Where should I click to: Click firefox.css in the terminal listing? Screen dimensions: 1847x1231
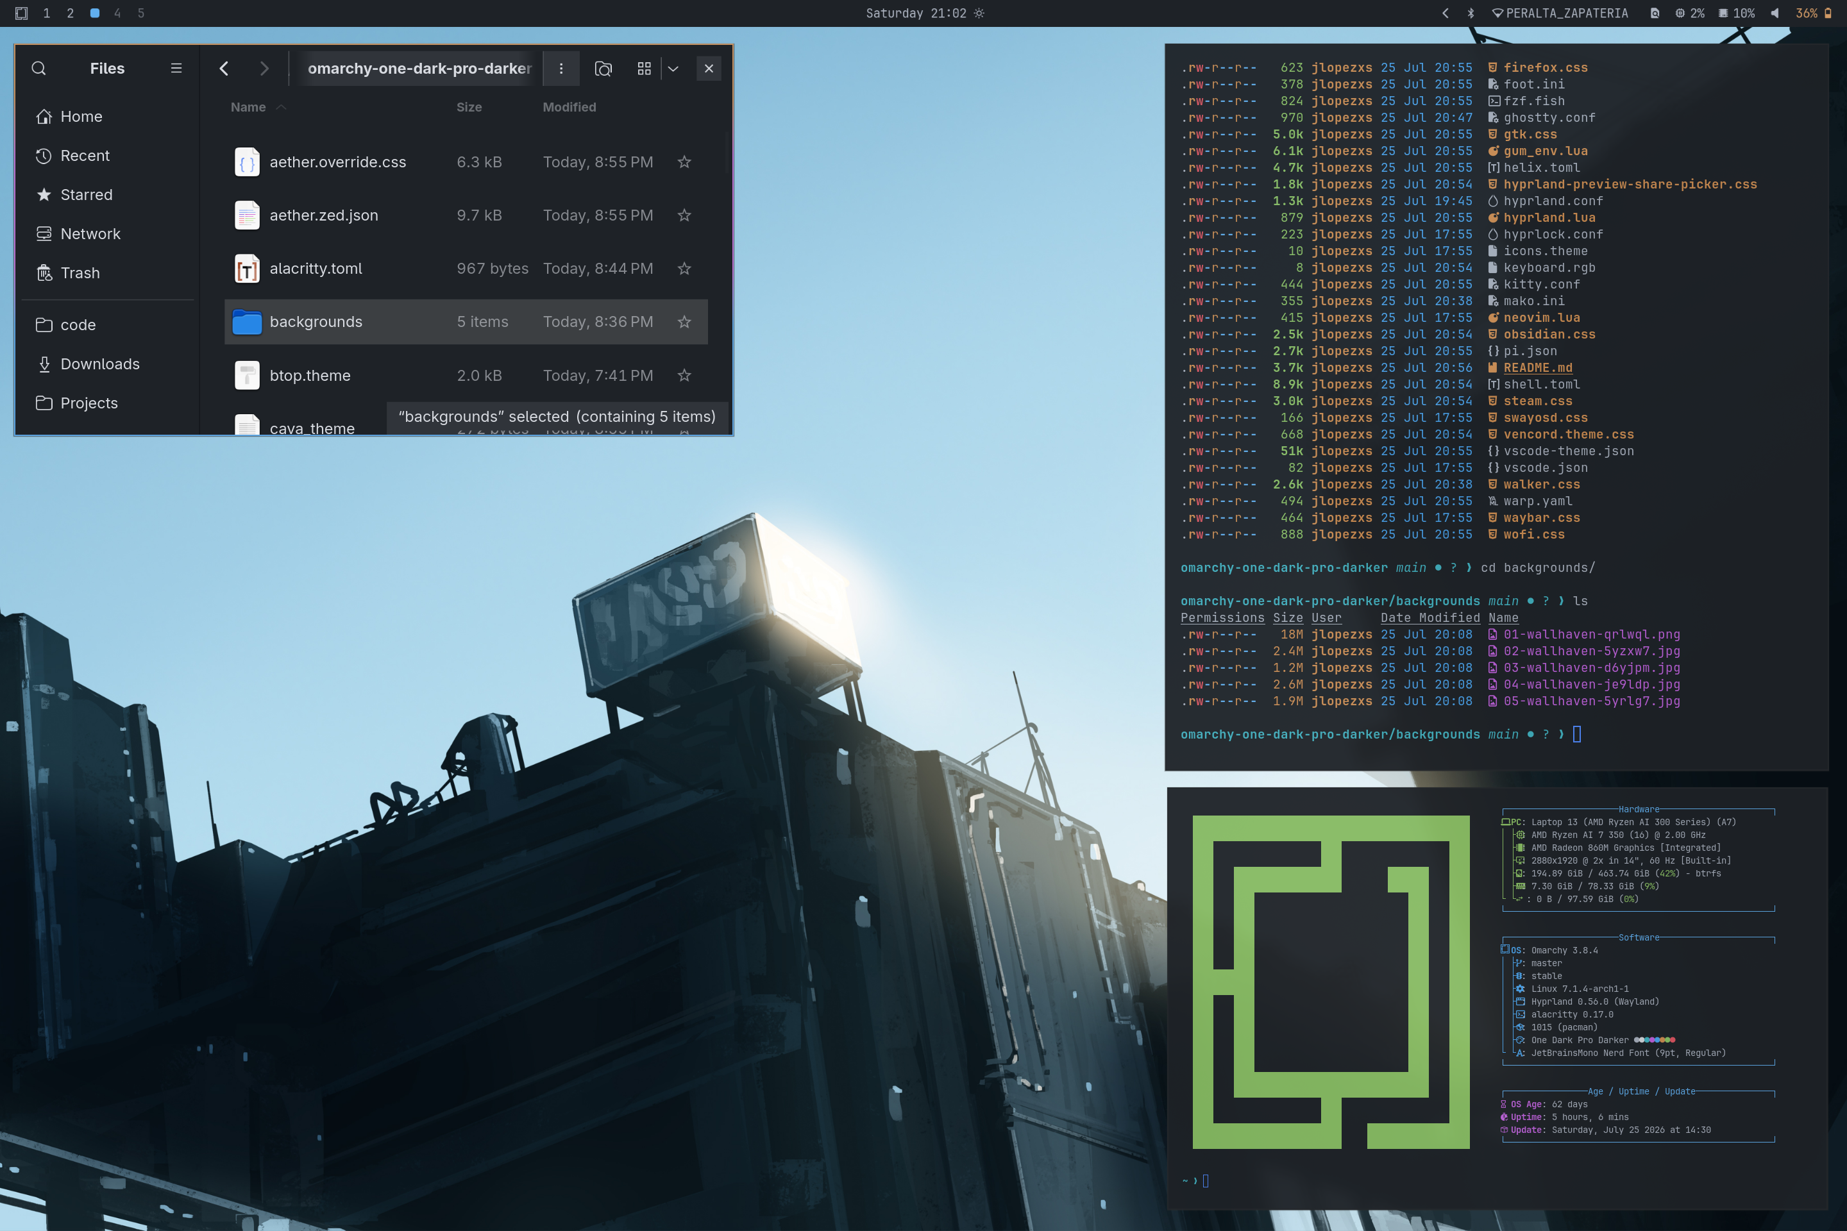(x=1546, y=67)
